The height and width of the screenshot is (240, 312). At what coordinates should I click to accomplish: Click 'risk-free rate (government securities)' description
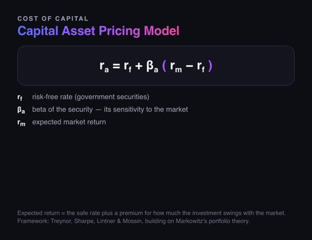point(91,97)
